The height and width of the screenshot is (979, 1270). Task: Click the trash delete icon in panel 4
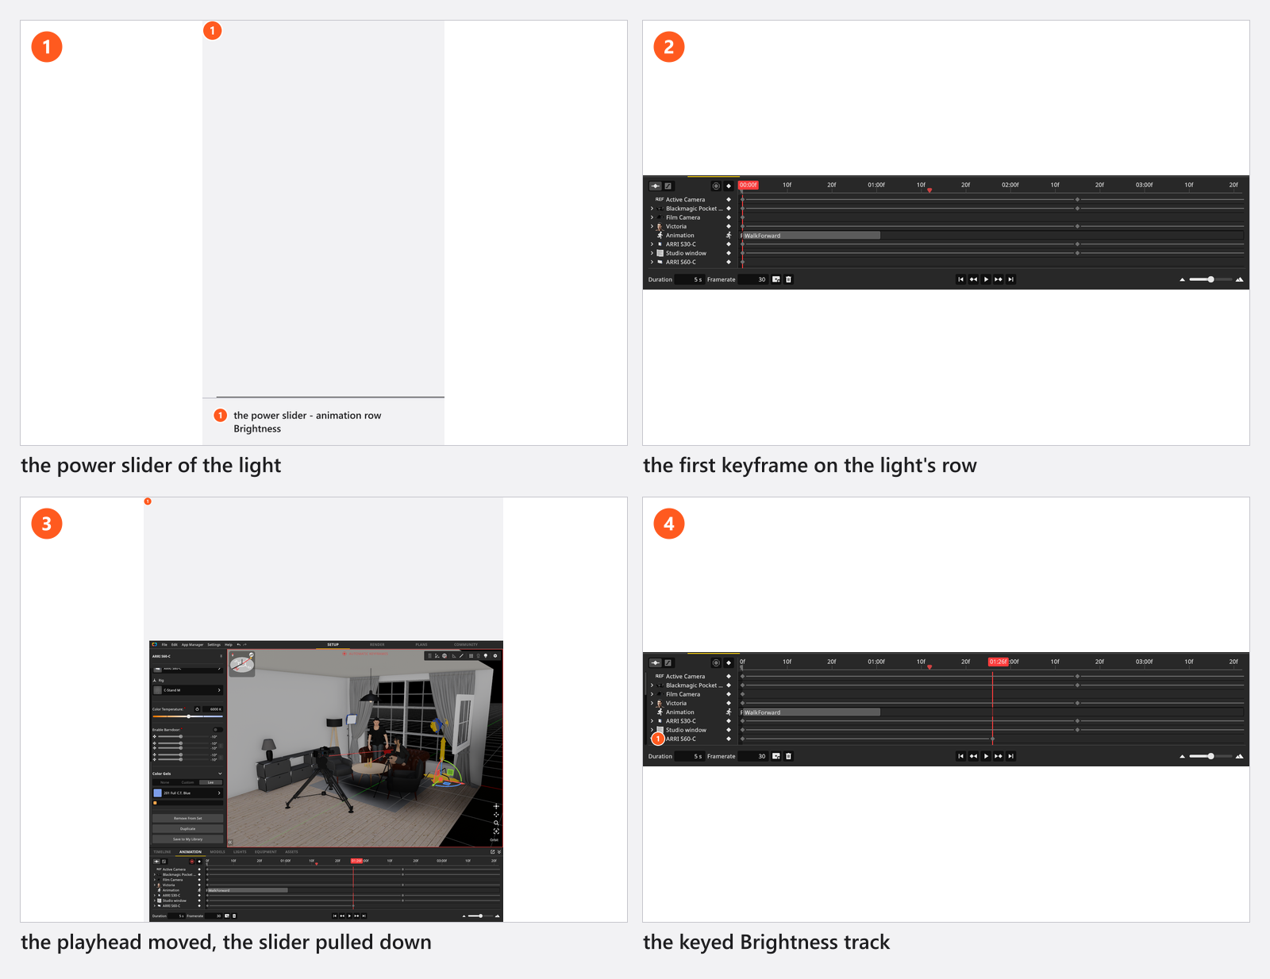[x=788, y=756]
